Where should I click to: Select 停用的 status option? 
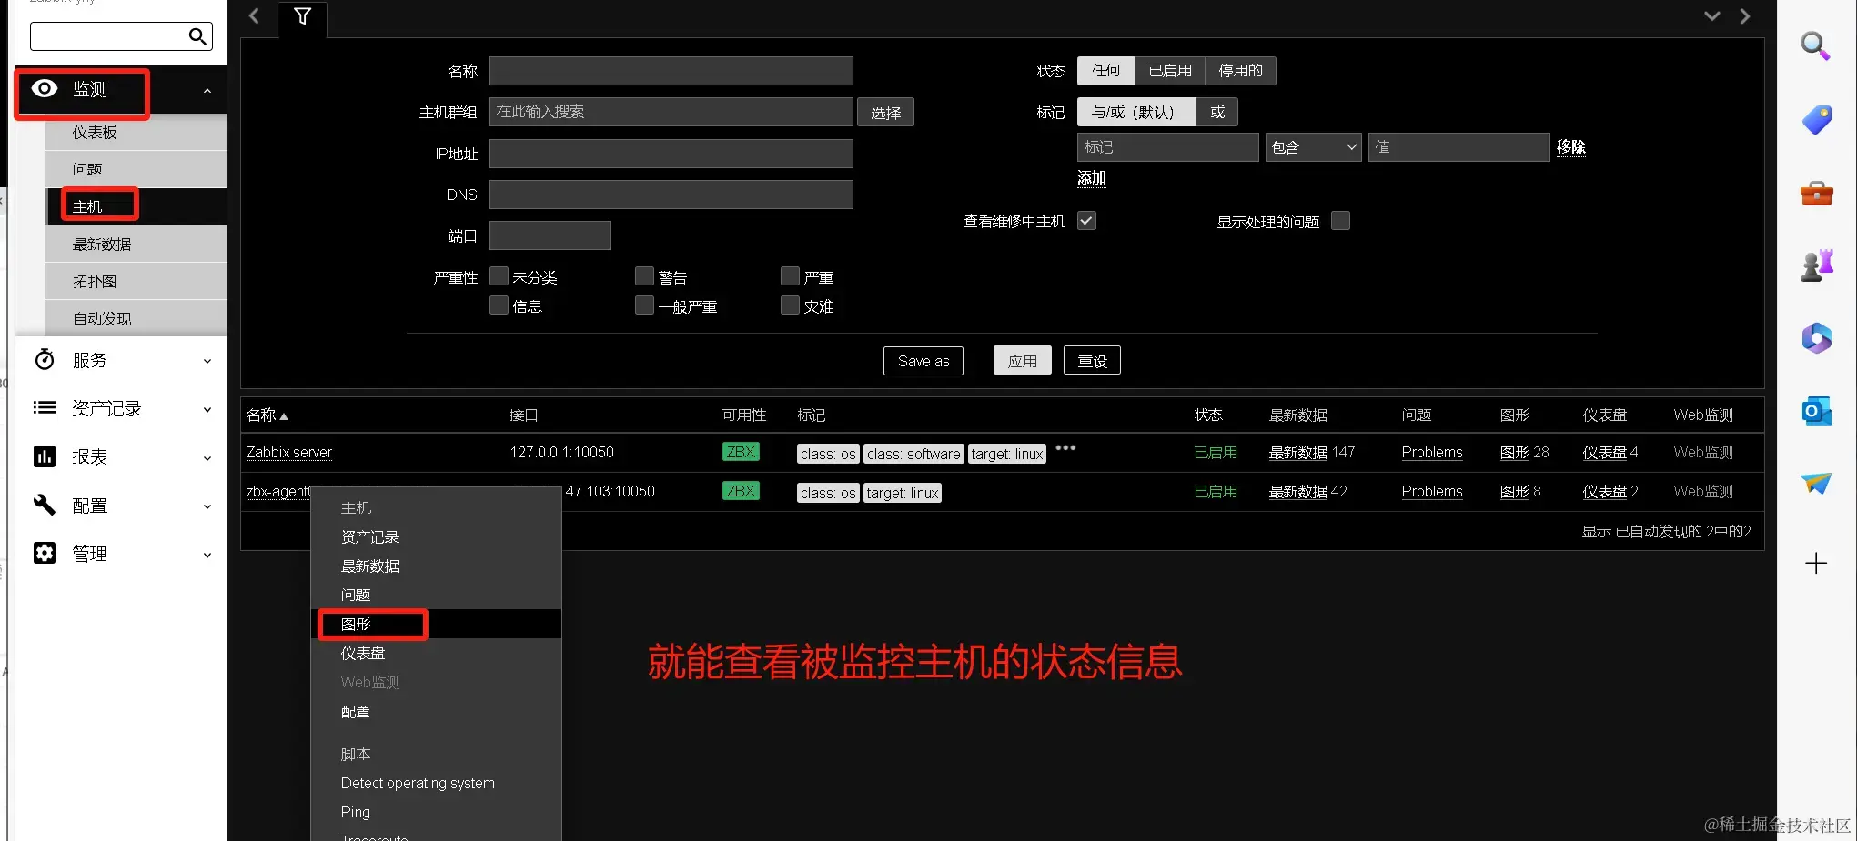[1240, 71]
